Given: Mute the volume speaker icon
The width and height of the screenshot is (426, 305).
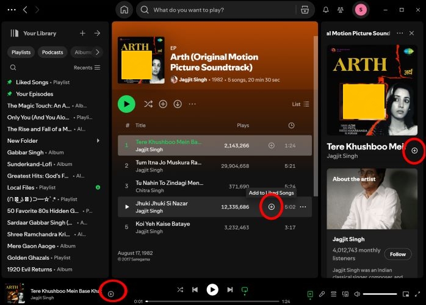Looking at the screenshot, I should point(357,294).
